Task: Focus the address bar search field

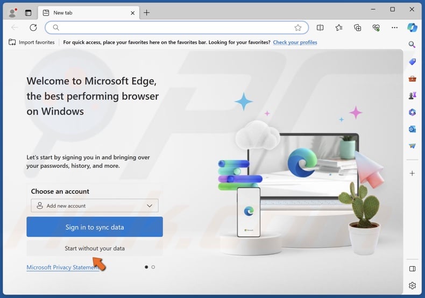Action: click(x=176, y=27)
